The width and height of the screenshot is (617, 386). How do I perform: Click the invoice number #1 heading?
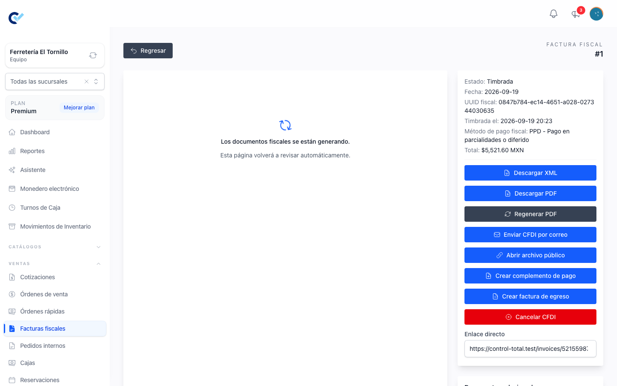599,54
